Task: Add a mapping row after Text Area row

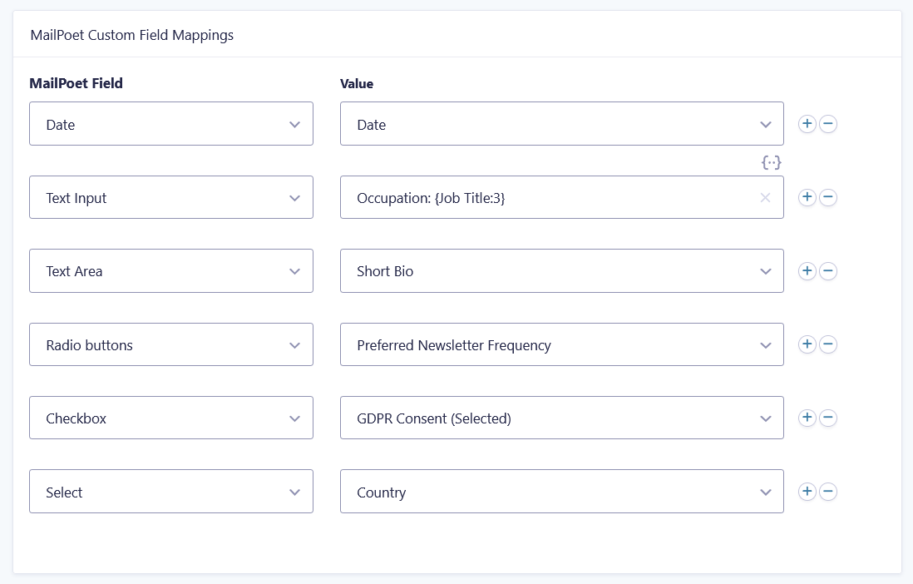Action: pyautogui.click(x=807, y=271)
